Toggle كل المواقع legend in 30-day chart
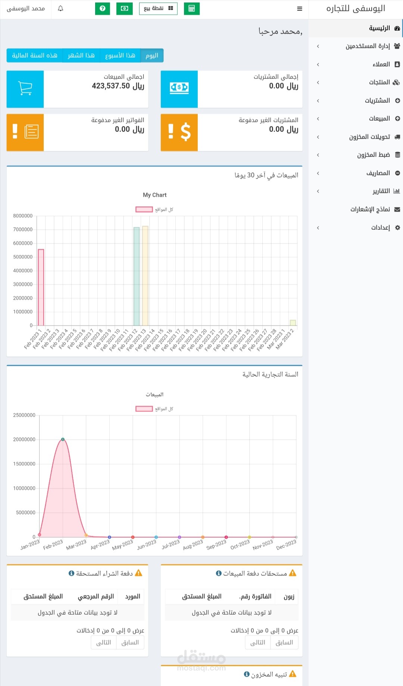 pos(154,210)
